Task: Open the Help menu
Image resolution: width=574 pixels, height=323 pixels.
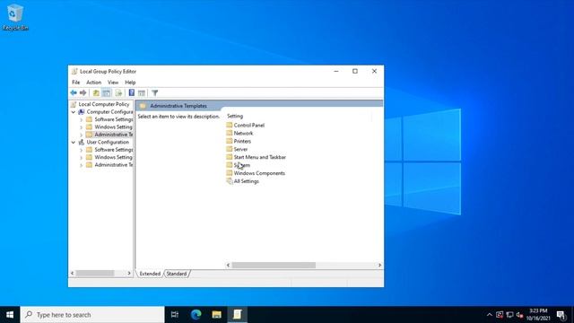Action: click(130, 83)
